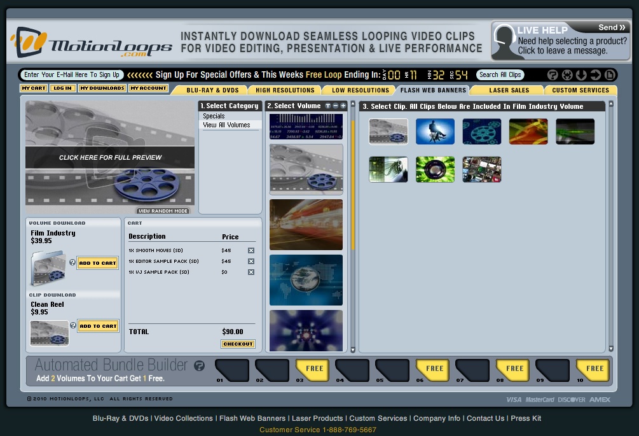639x436 pixels.
Task: Remove VJ Sample Pack (SD) from cart
Action: tap(251, 272)
